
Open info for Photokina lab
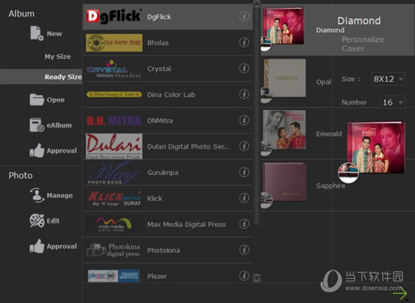[x=244, y=250]
